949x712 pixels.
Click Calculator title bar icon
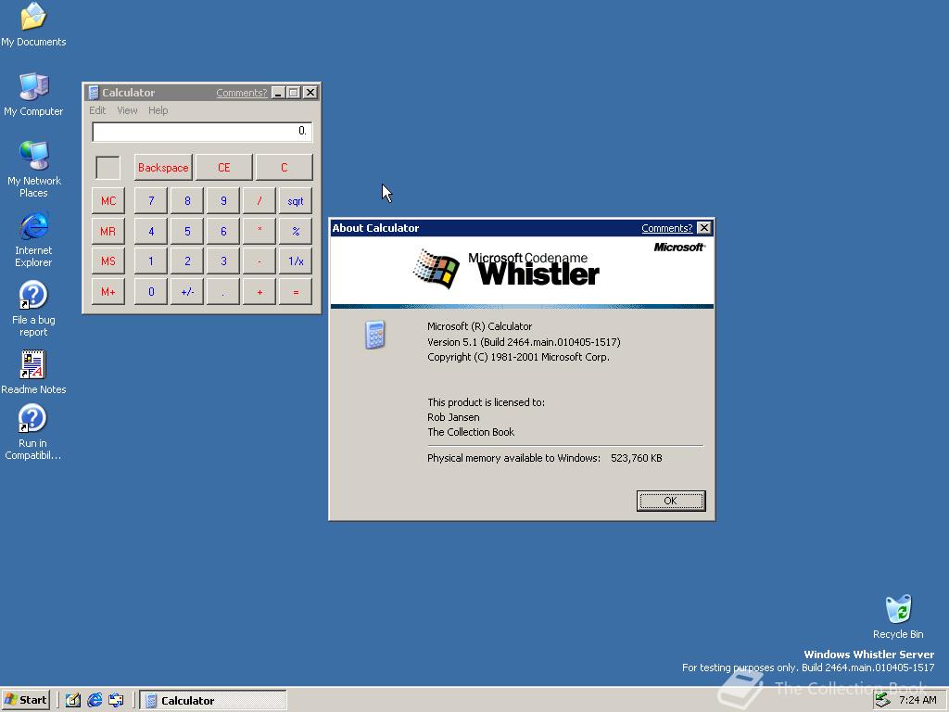pos(94,93)
